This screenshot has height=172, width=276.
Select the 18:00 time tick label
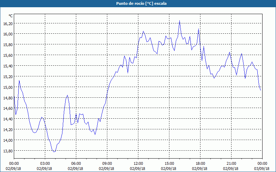click(200, 163)
